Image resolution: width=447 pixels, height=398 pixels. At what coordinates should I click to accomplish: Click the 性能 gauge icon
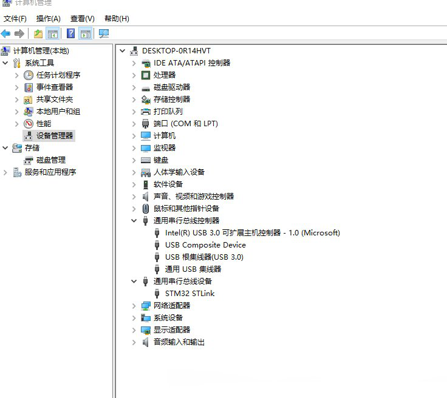coord(28,124)
